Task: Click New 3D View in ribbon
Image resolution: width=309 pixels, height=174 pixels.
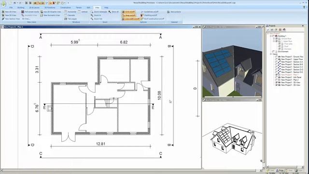Action: (9, 15)
